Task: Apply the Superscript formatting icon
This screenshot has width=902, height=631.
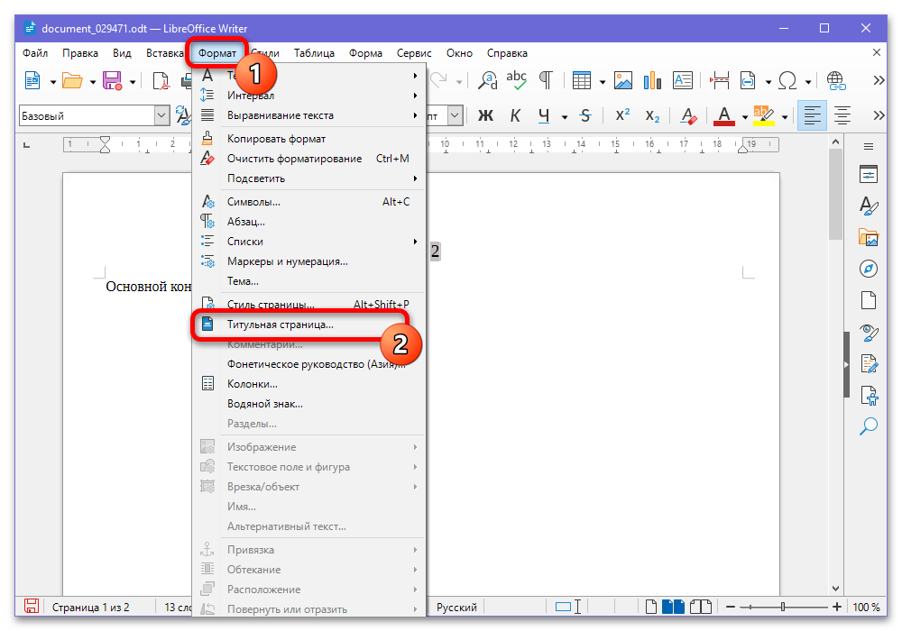Action: [622, 115]
